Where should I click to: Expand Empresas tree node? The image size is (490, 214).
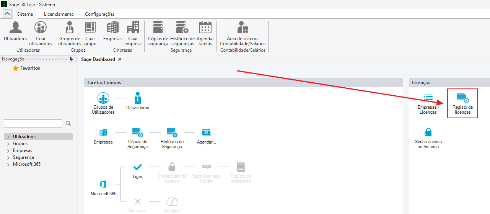[x=8, y=150]
